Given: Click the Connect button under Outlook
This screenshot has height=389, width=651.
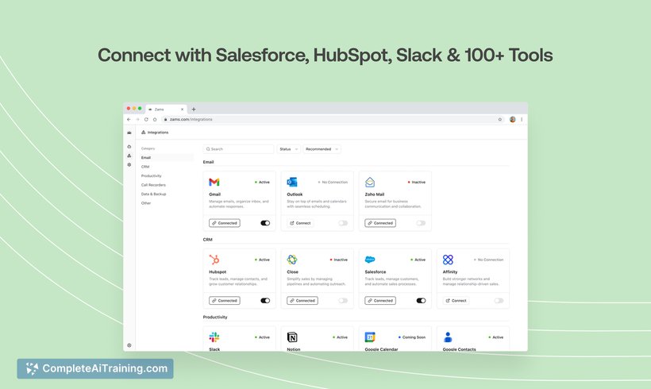Looking at the screenshot, I should tap(300, 223).
